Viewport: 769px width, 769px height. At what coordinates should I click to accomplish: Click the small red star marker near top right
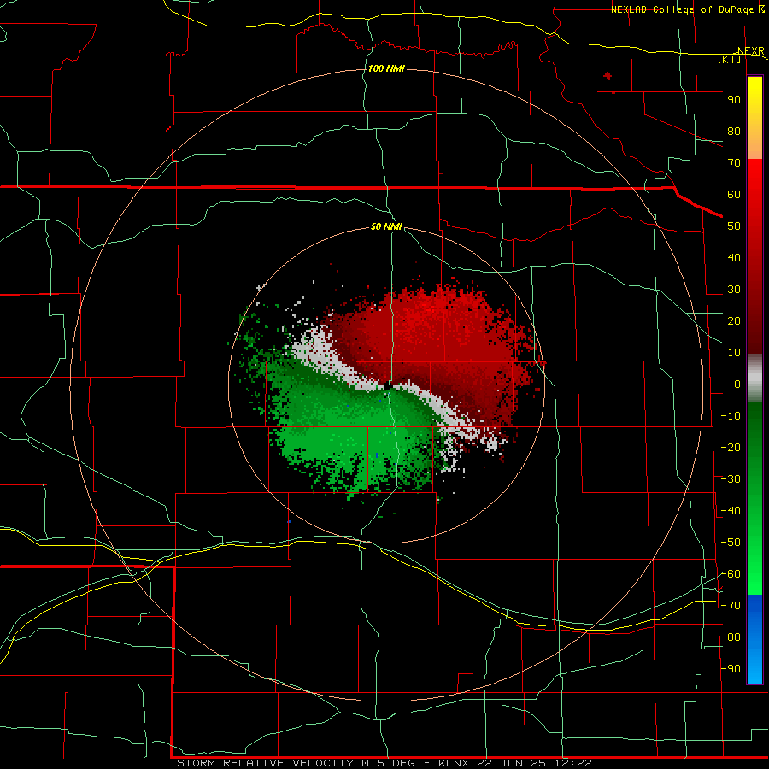tap(608, 75)
